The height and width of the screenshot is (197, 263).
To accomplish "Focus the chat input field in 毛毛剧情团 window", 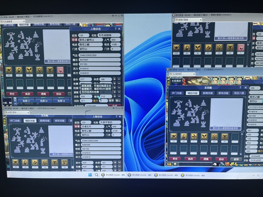I will point(195,164).
